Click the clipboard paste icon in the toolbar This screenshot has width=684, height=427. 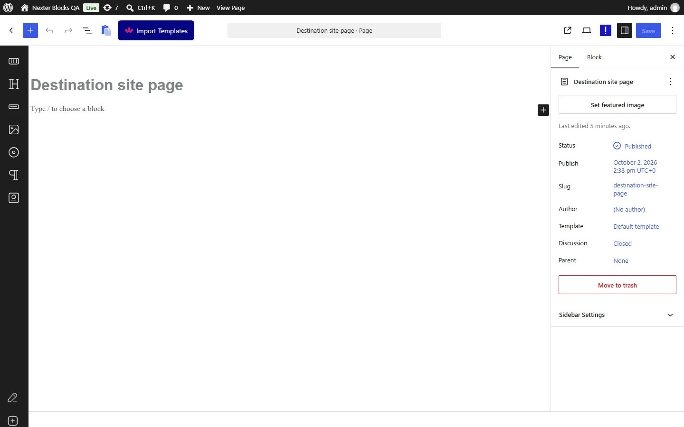pos(106,30)
